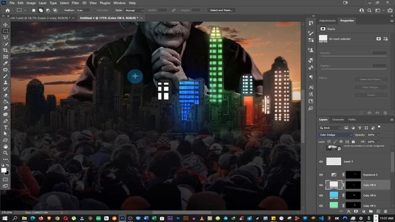Select the Pen tool
The width and height of the screenshot is (395, 222).
click(6, 121)
